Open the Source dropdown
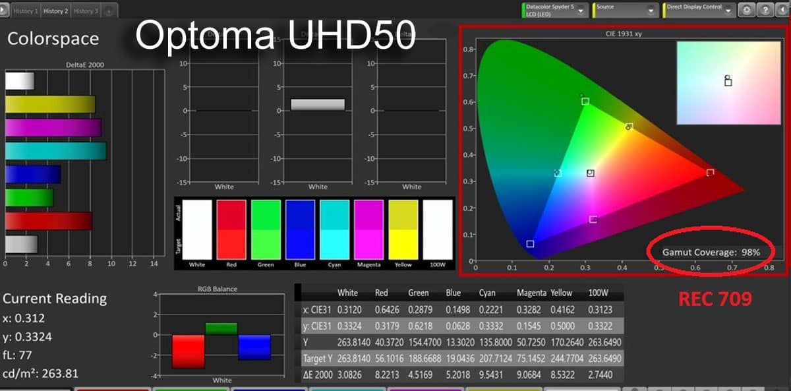791x391 pixels. click(626, 10)
